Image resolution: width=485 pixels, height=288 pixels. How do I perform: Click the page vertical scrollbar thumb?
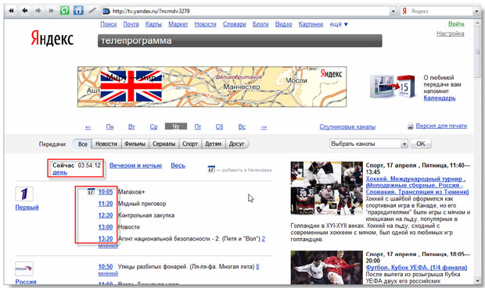(x=477, y=52)
